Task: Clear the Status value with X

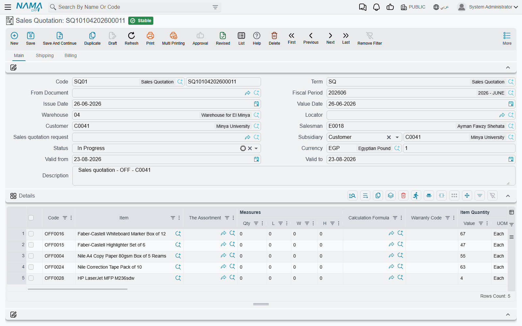Action: 250,148
